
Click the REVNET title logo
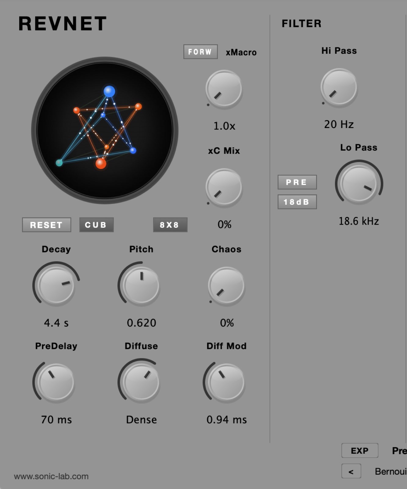63,24
